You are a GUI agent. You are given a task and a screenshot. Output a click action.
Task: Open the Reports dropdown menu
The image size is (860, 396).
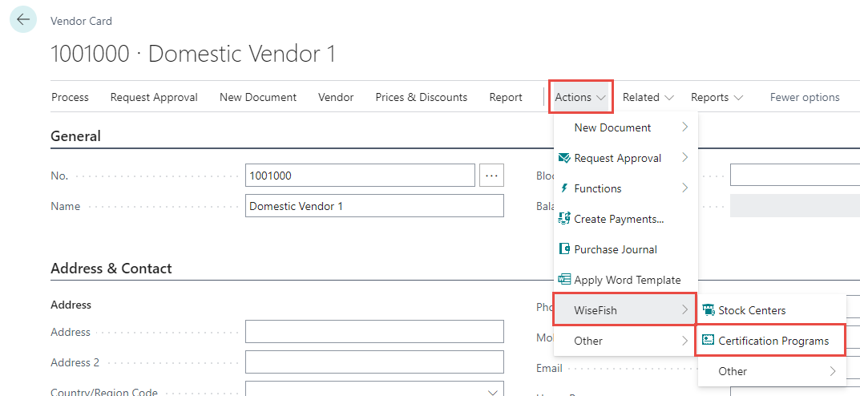point(717,97)
